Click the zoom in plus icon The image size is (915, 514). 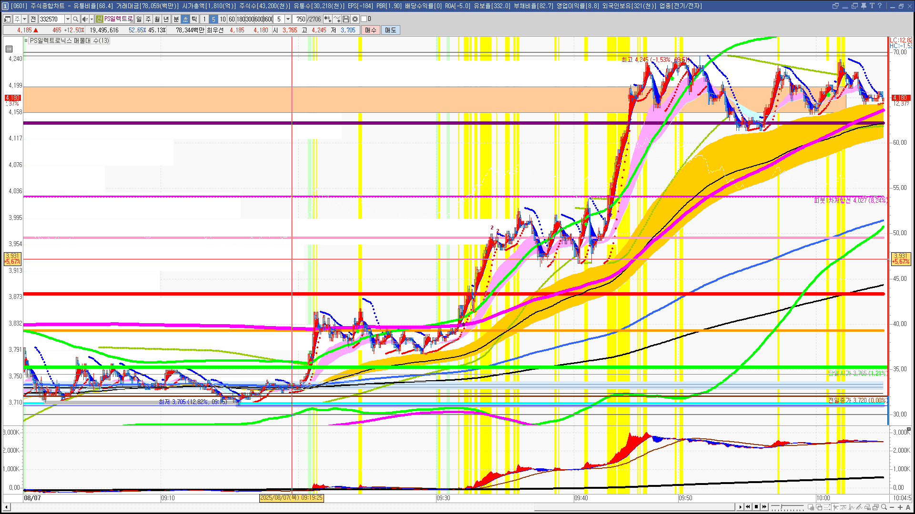click(900, 507)
